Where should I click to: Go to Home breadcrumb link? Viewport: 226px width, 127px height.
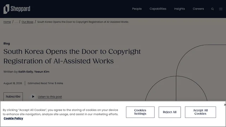[7, 22]
